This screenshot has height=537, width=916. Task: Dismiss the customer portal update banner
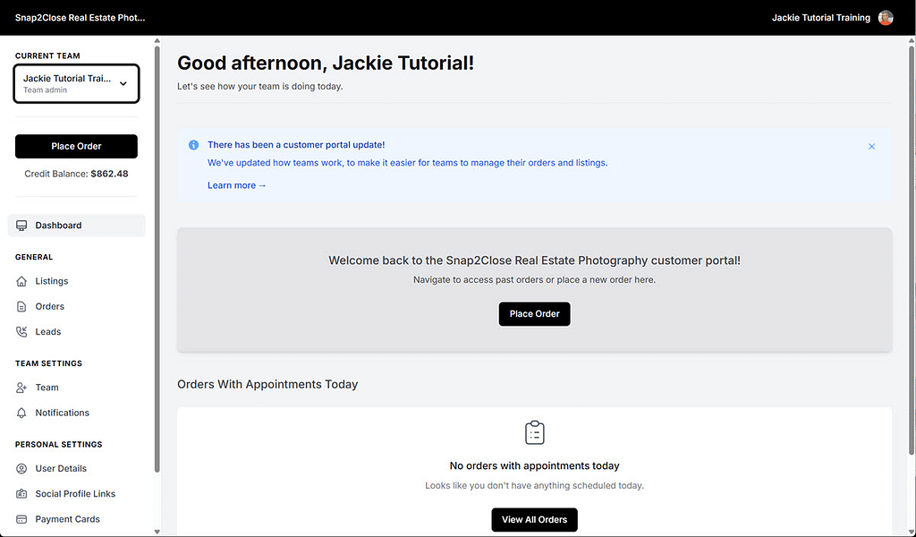(x=872, y=146)
